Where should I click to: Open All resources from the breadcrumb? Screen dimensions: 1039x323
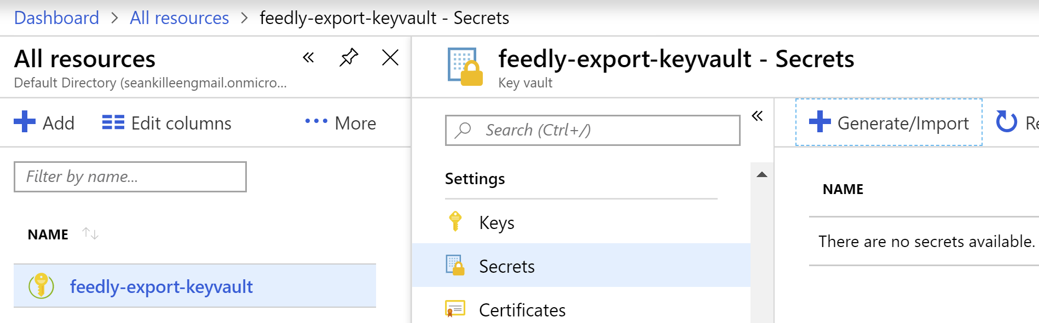point(178,17)
